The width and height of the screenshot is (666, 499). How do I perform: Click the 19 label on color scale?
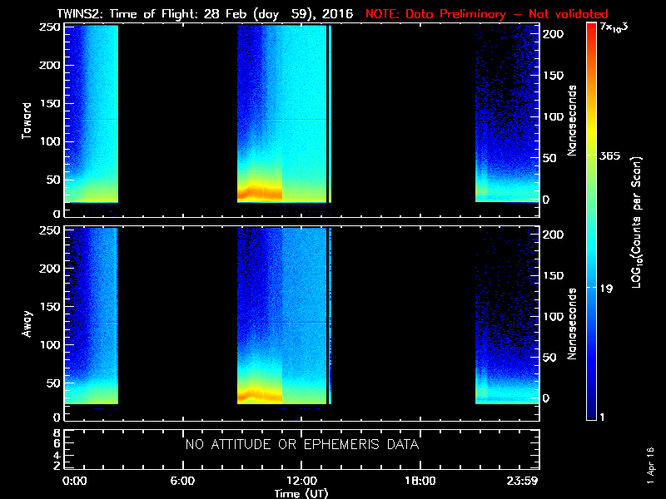(607, 289)
